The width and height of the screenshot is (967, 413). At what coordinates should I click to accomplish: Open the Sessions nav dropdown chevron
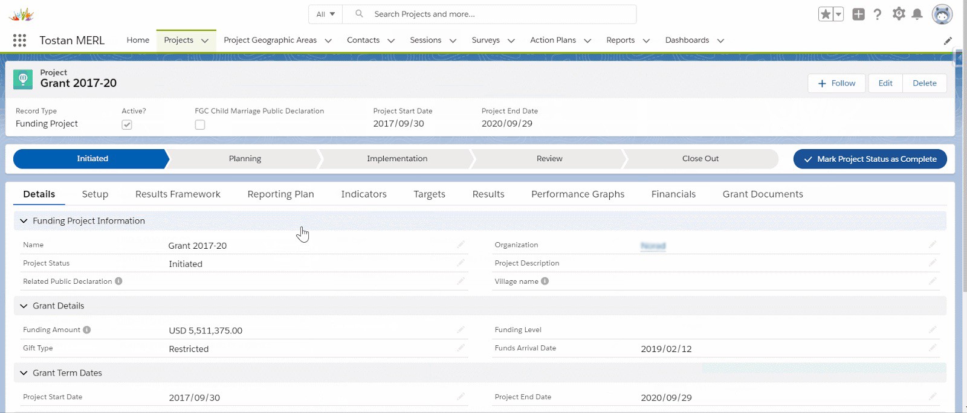click(x=453, y=40)
